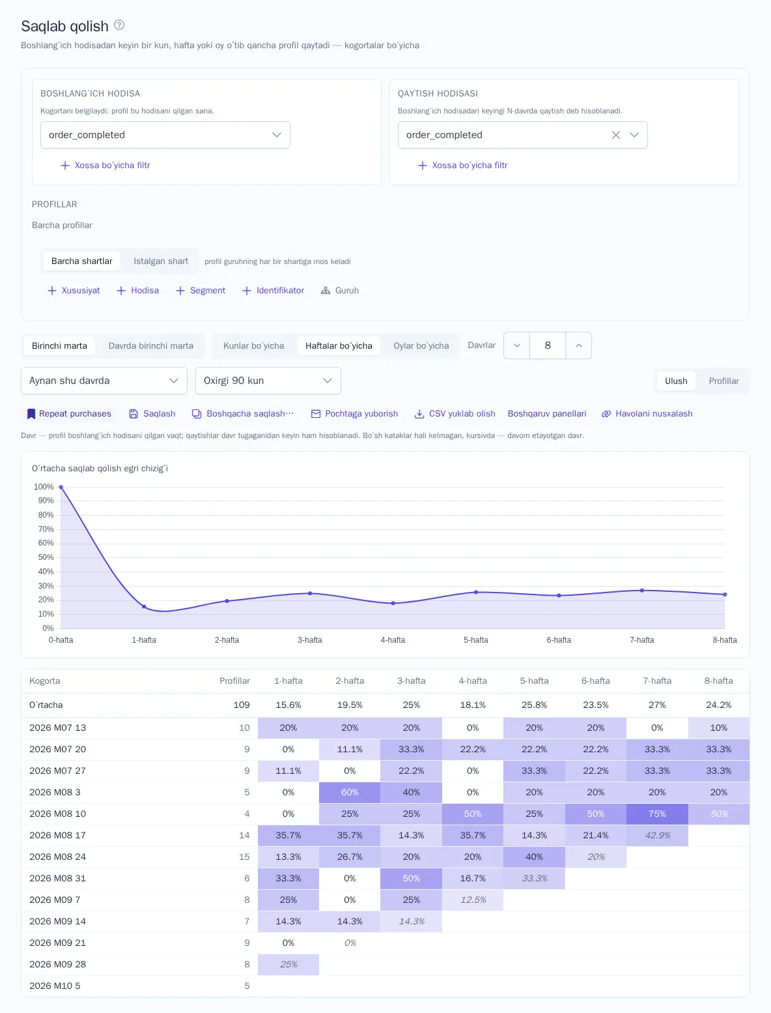The image size is (771, 1013).
Task: Click the Davrlar number field showing 8
Action: pos(548,345)
